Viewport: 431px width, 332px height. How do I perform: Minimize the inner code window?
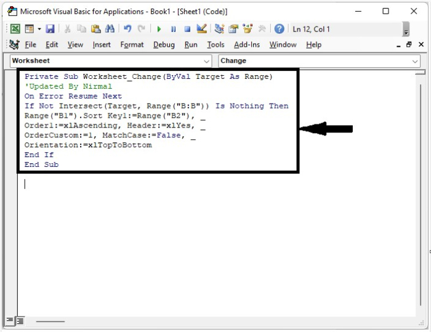tap(398, 45)
